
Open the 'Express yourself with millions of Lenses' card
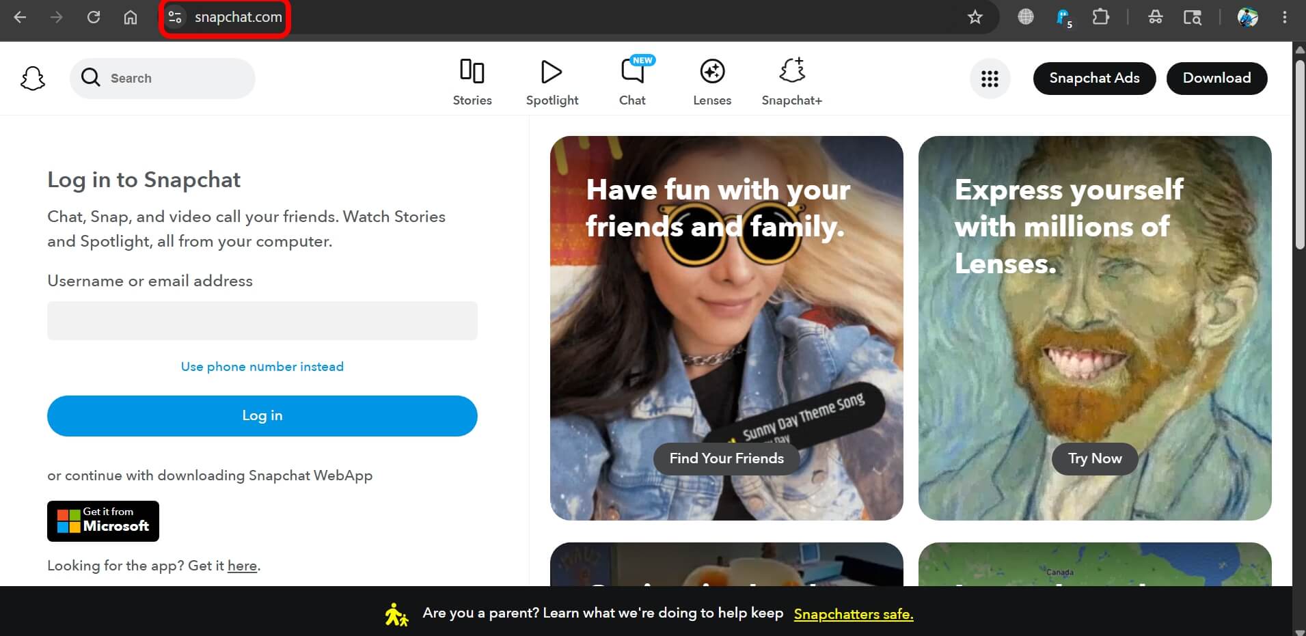(x=1095, y=328)
